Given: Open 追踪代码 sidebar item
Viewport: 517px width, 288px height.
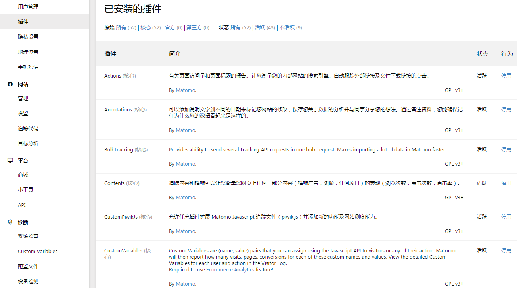Looking at the screenshot, I should (x=28, y=128).
